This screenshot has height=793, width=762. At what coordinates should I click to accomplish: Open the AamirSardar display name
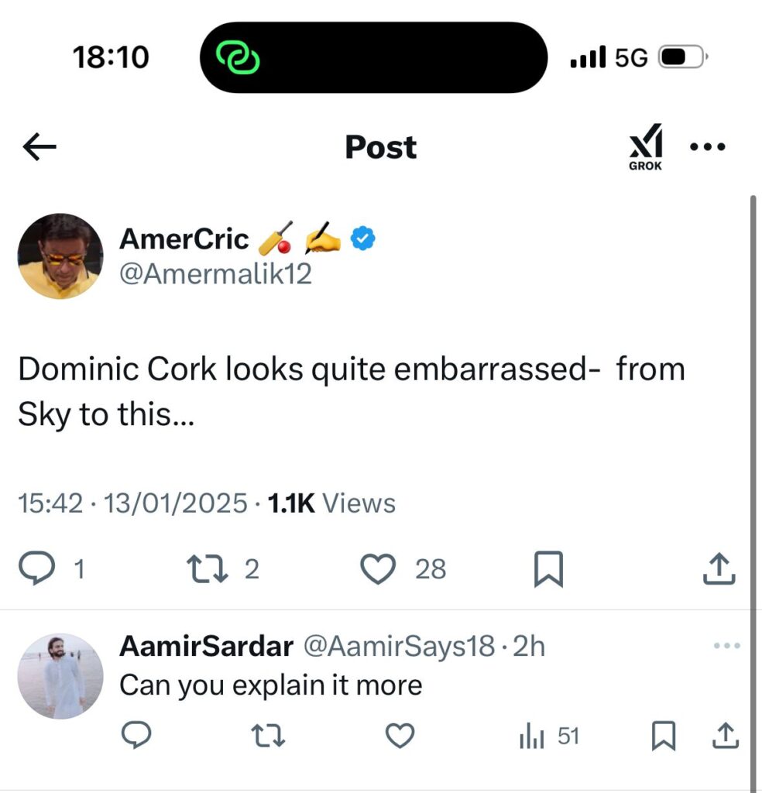pos(206,647)
